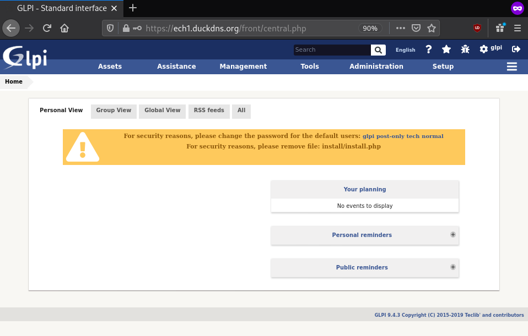Click the browser forward arrow button
The image size is (528, 336).
pos(29,28)
